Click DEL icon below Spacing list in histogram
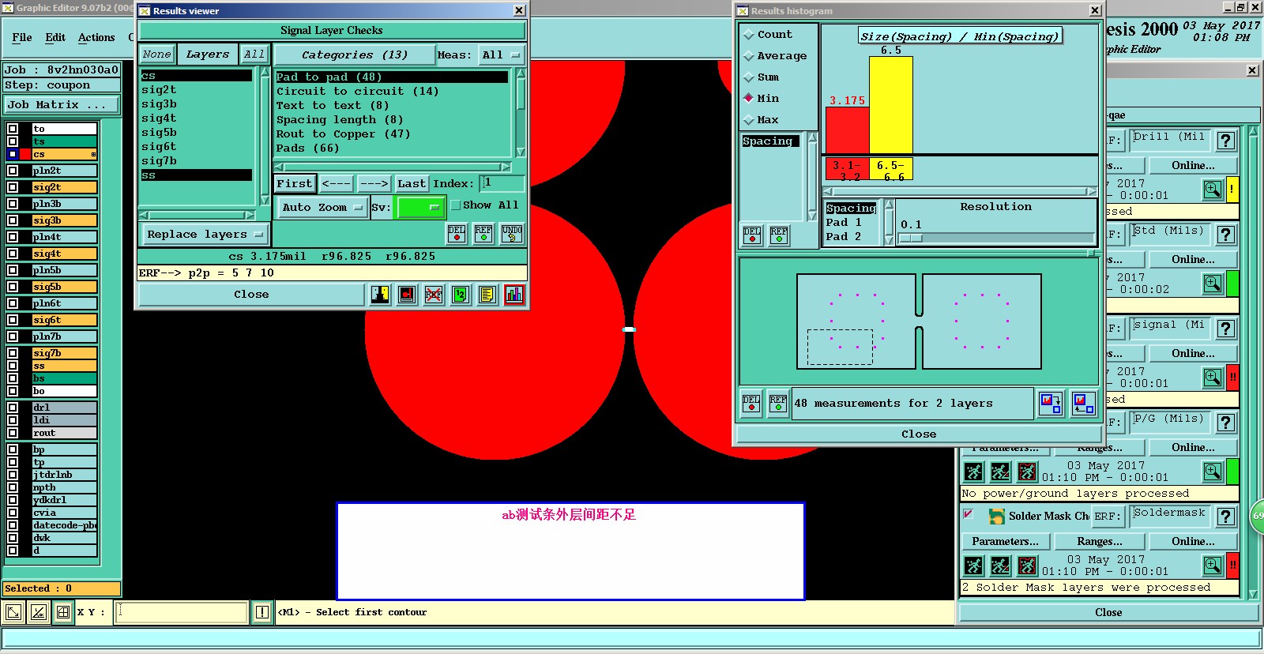 pos(752,235)
